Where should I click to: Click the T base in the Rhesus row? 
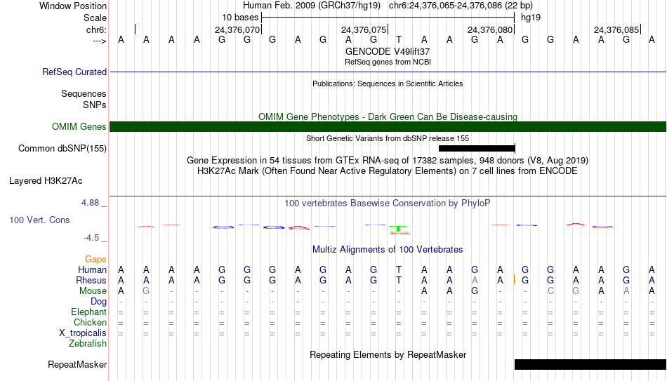(x=399, y=281)
